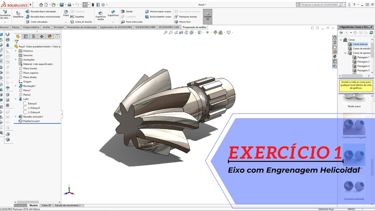Toggle the Instant 3D button
Image resolution: width=375 pixels, height=211 pixels.
(x=207, y=16)
